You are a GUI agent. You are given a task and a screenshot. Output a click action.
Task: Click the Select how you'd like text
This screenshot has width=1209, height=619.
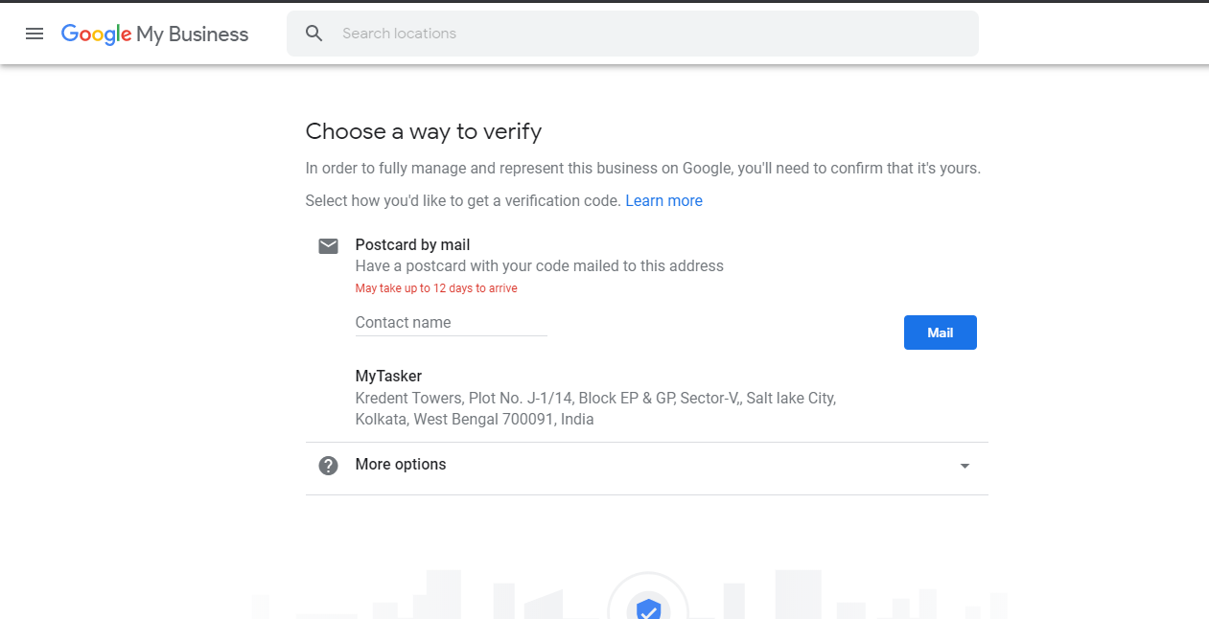[x=463, y=201]
